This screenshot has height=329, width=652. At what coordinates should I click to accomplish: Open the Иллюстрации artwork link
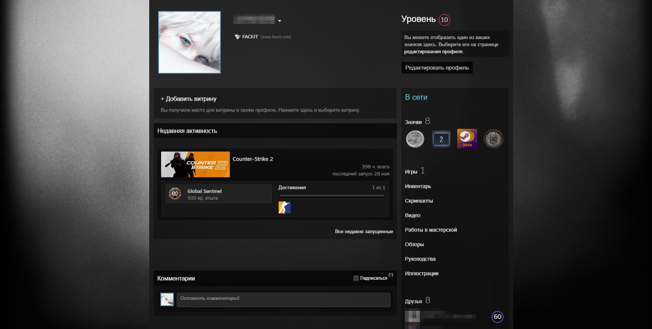422,273
